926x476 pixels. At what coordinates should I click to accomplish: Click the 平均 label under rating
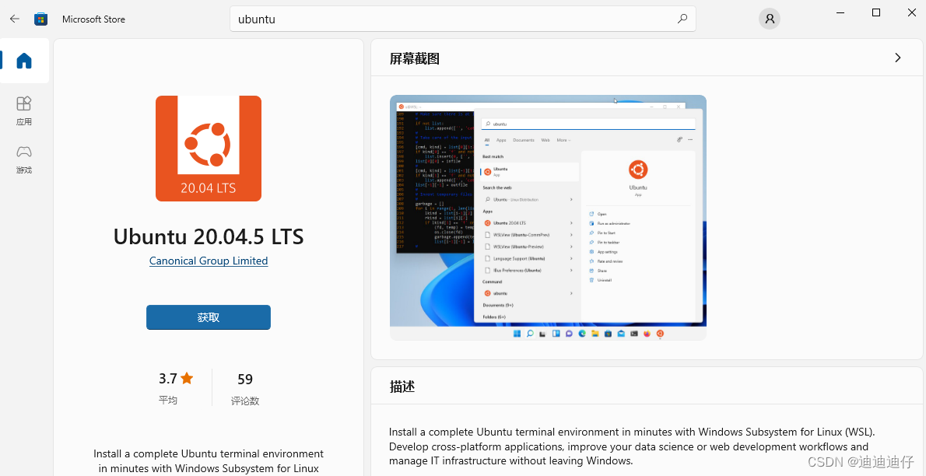pyautogui.click(x=168, y=401)
